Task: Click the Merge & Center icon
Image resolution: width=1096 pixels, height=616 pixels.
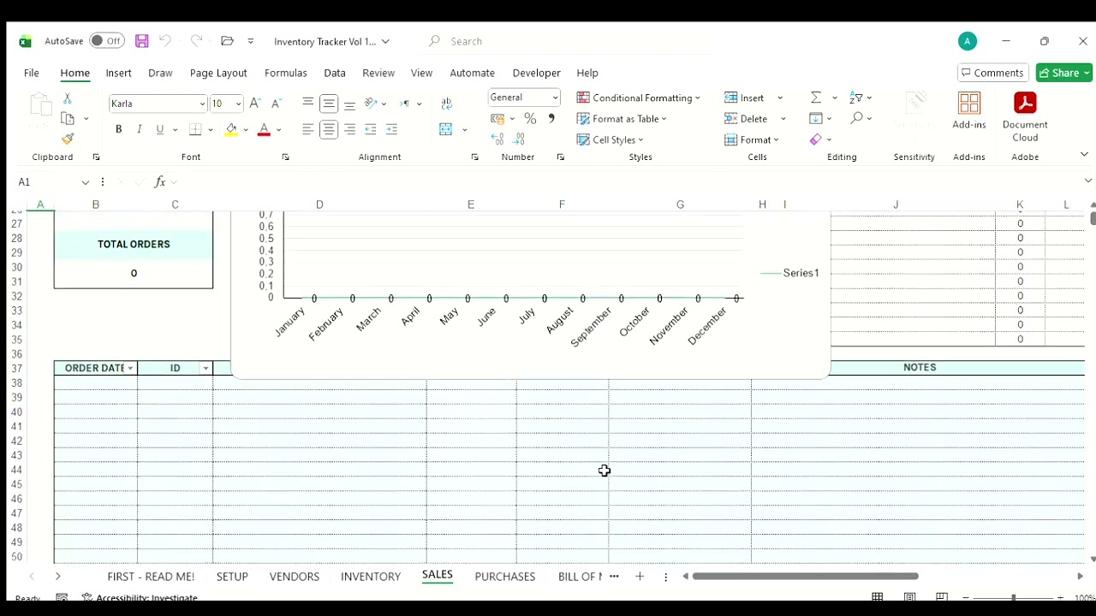Action: point(445,129)
